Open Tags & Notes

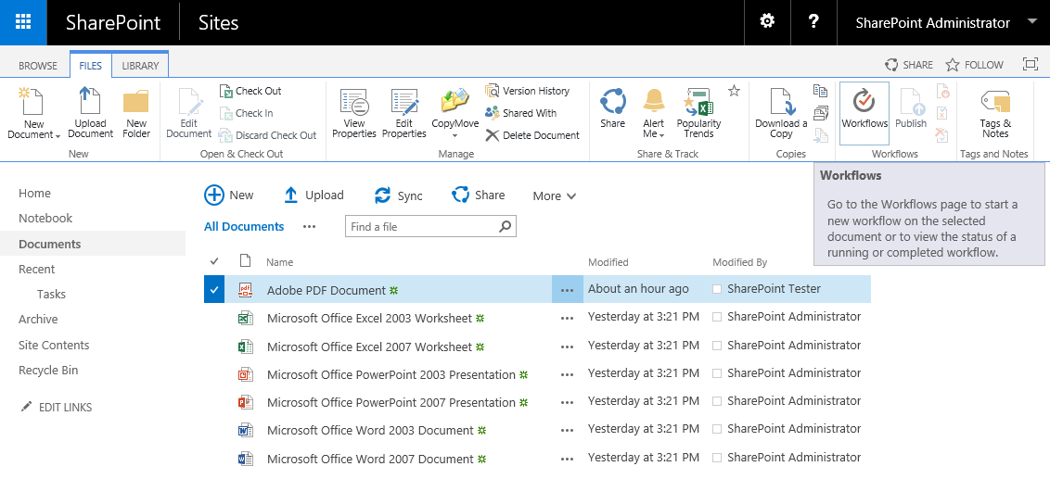(995, 112)
